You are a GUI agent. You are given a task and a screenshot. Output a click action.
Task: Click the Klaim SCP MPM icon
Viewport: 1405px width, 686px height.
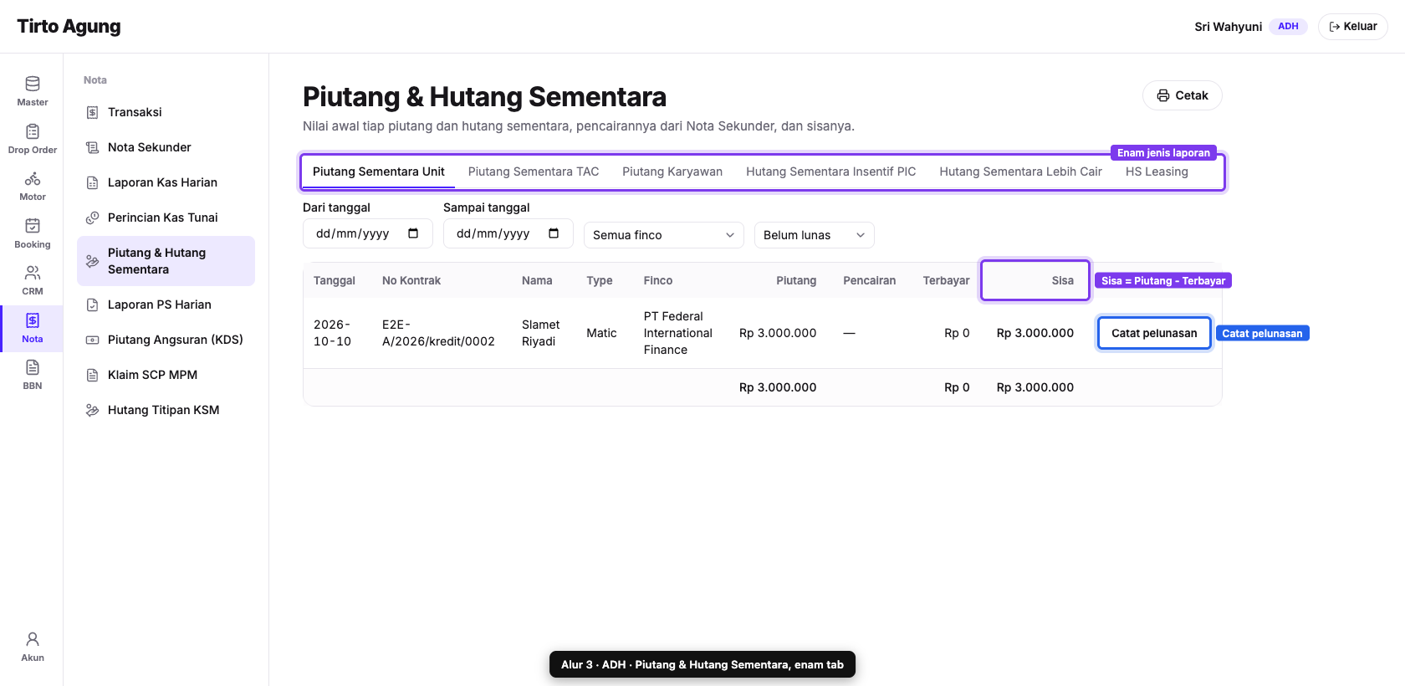tap(93, 375)
